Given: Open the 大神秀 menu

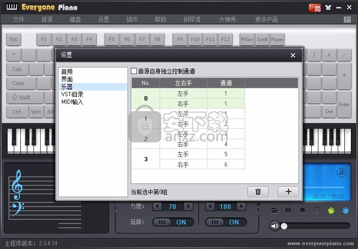Looking at the screenshot, I should pyautogui.click(x=227, y=19).
